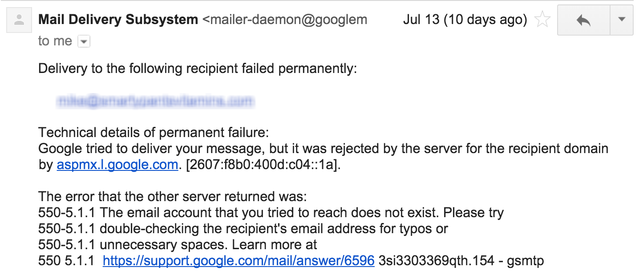
Task: Open the More options dropdown beside Reply
Action: (622, 20)
